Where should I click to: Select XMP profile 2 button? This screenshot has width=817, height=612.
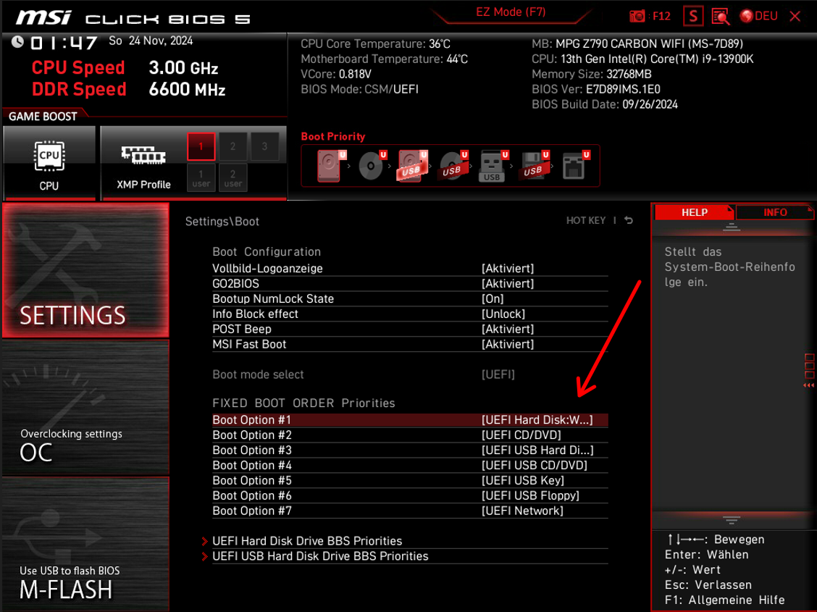pyautogui.click(x=233, y=146)
